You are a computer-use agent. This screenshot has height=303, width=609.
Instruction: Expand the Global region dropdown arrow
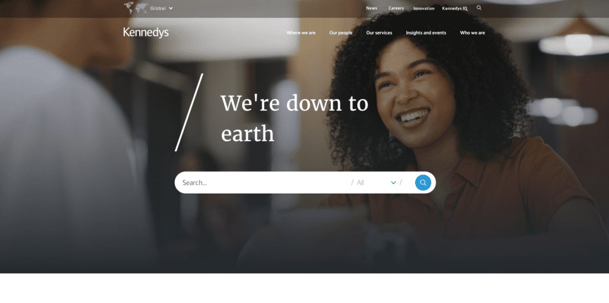[x=171, y=8]
